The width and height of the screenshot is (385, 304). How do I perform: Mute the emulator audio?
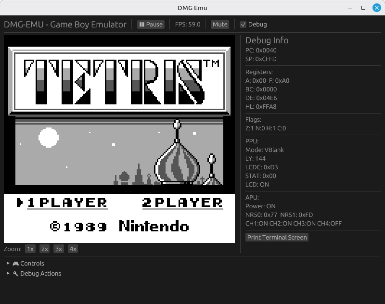[220, 24]
